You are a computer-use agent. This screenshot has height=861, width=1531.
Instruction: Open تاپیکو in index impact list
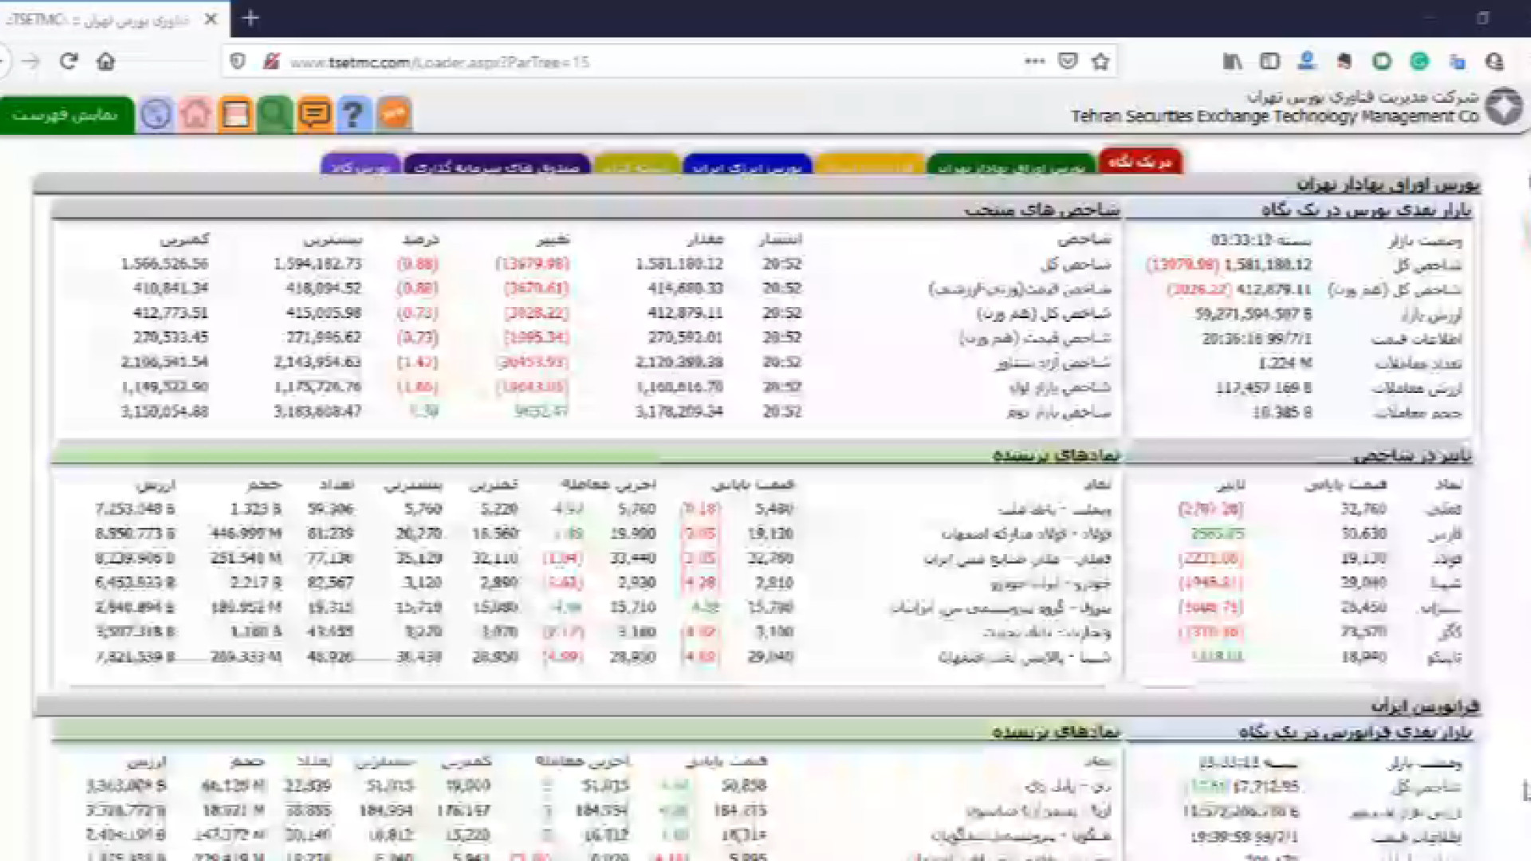1444,657
